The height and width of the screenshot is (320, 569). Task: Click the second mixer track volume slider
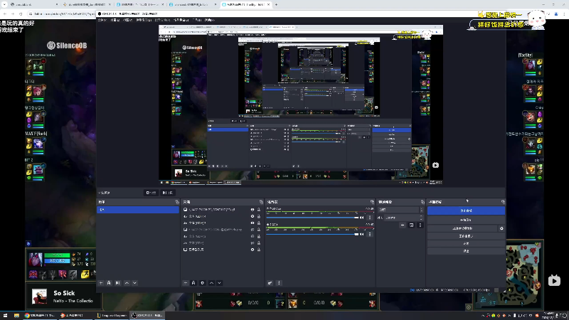click(x=312, y=235)
